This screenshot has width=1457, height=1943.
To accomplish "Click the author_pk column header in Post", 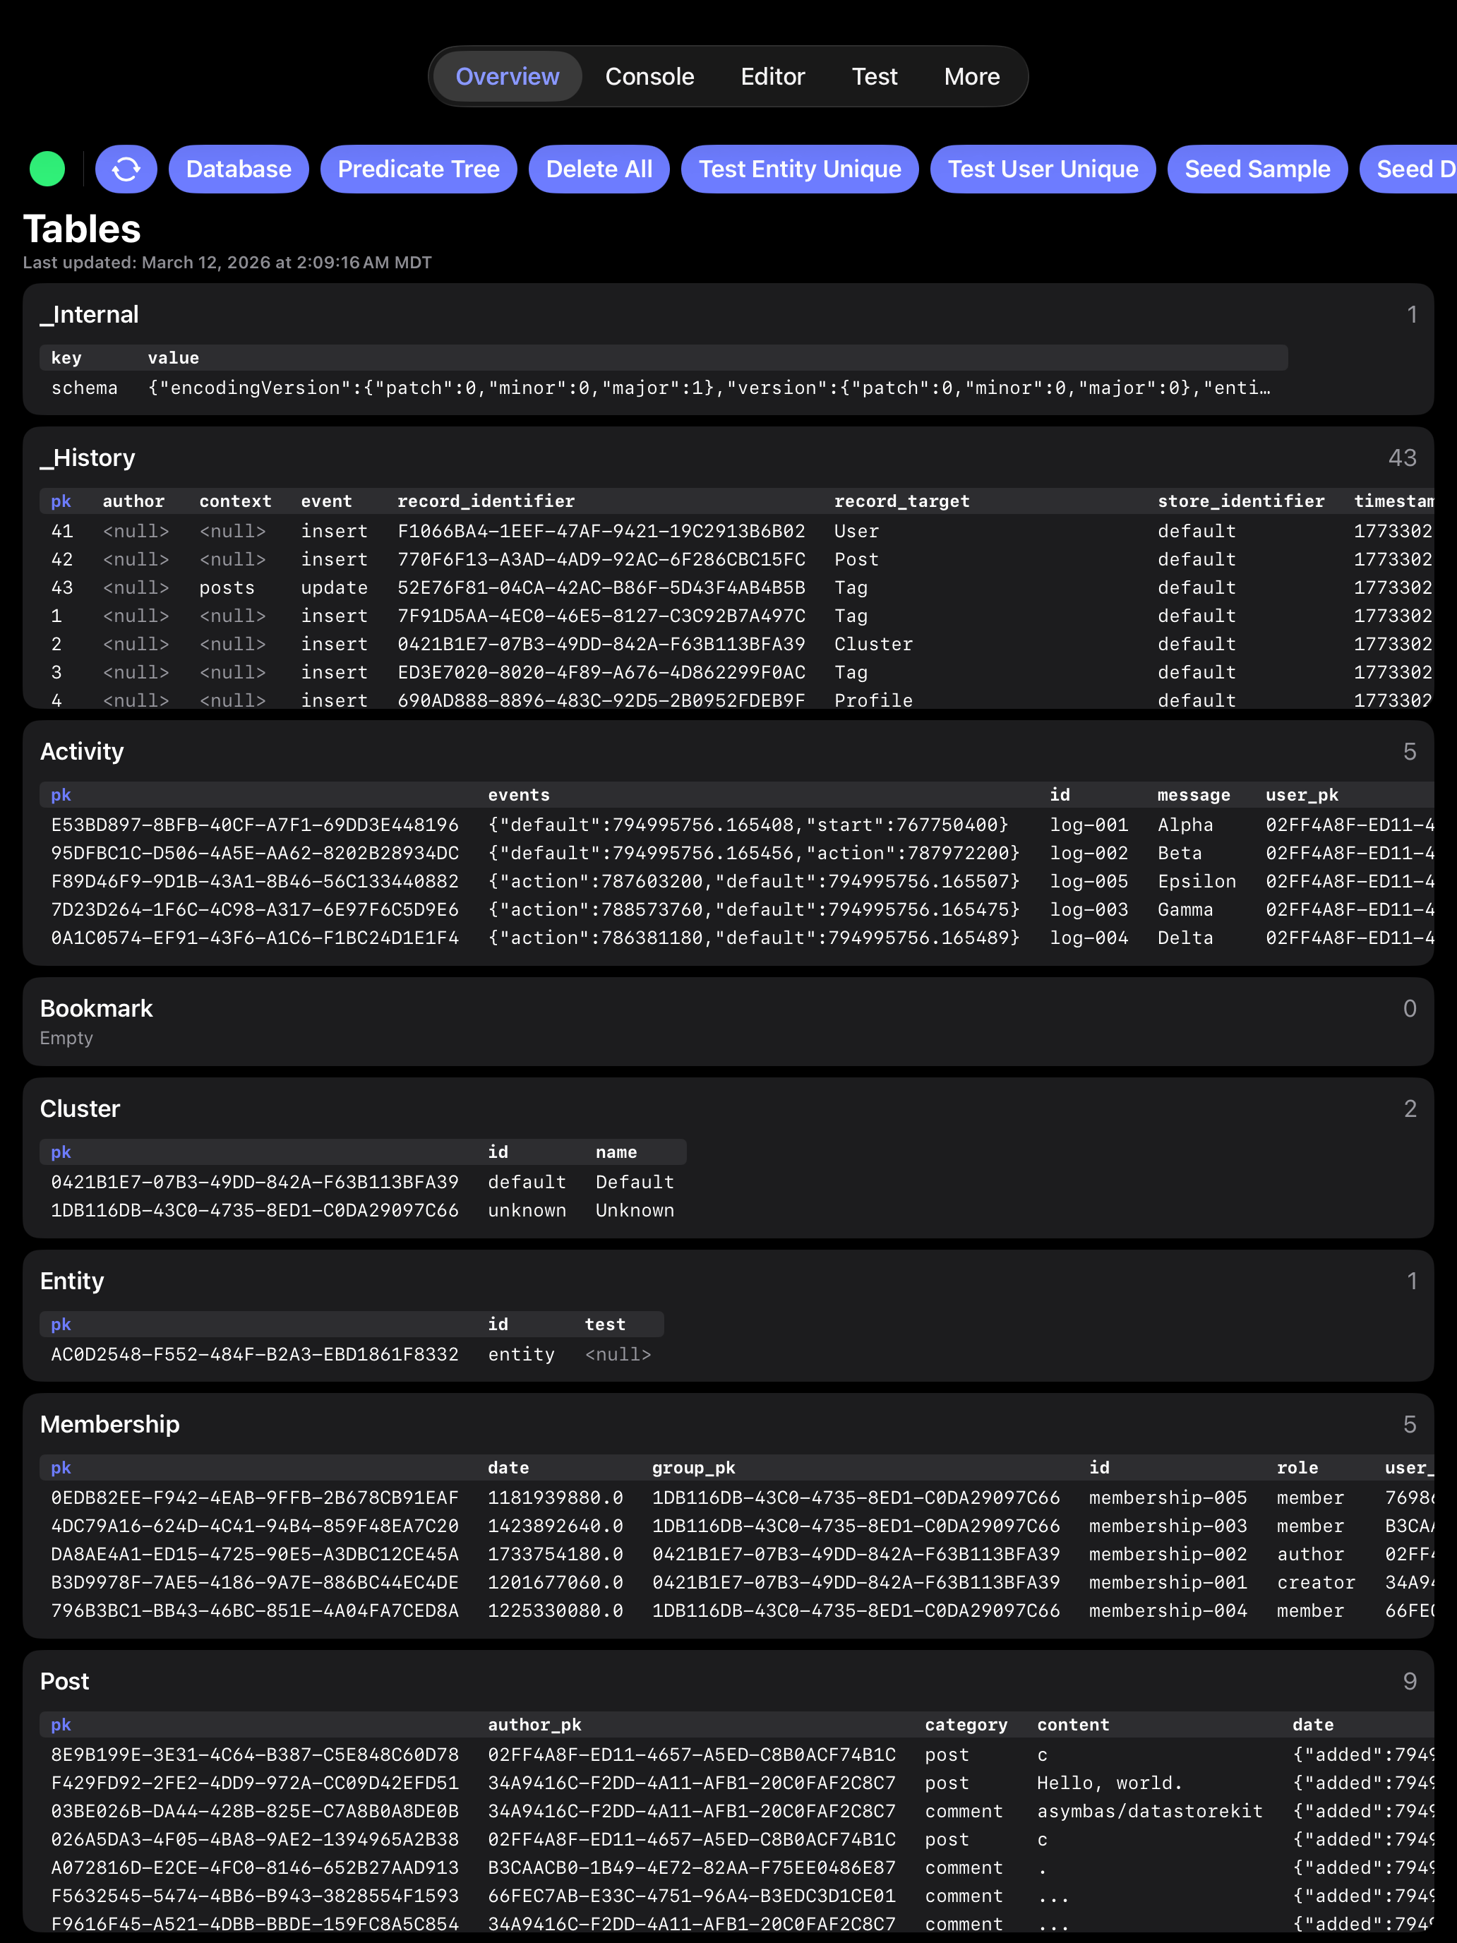I will [x=535, y=1725].
